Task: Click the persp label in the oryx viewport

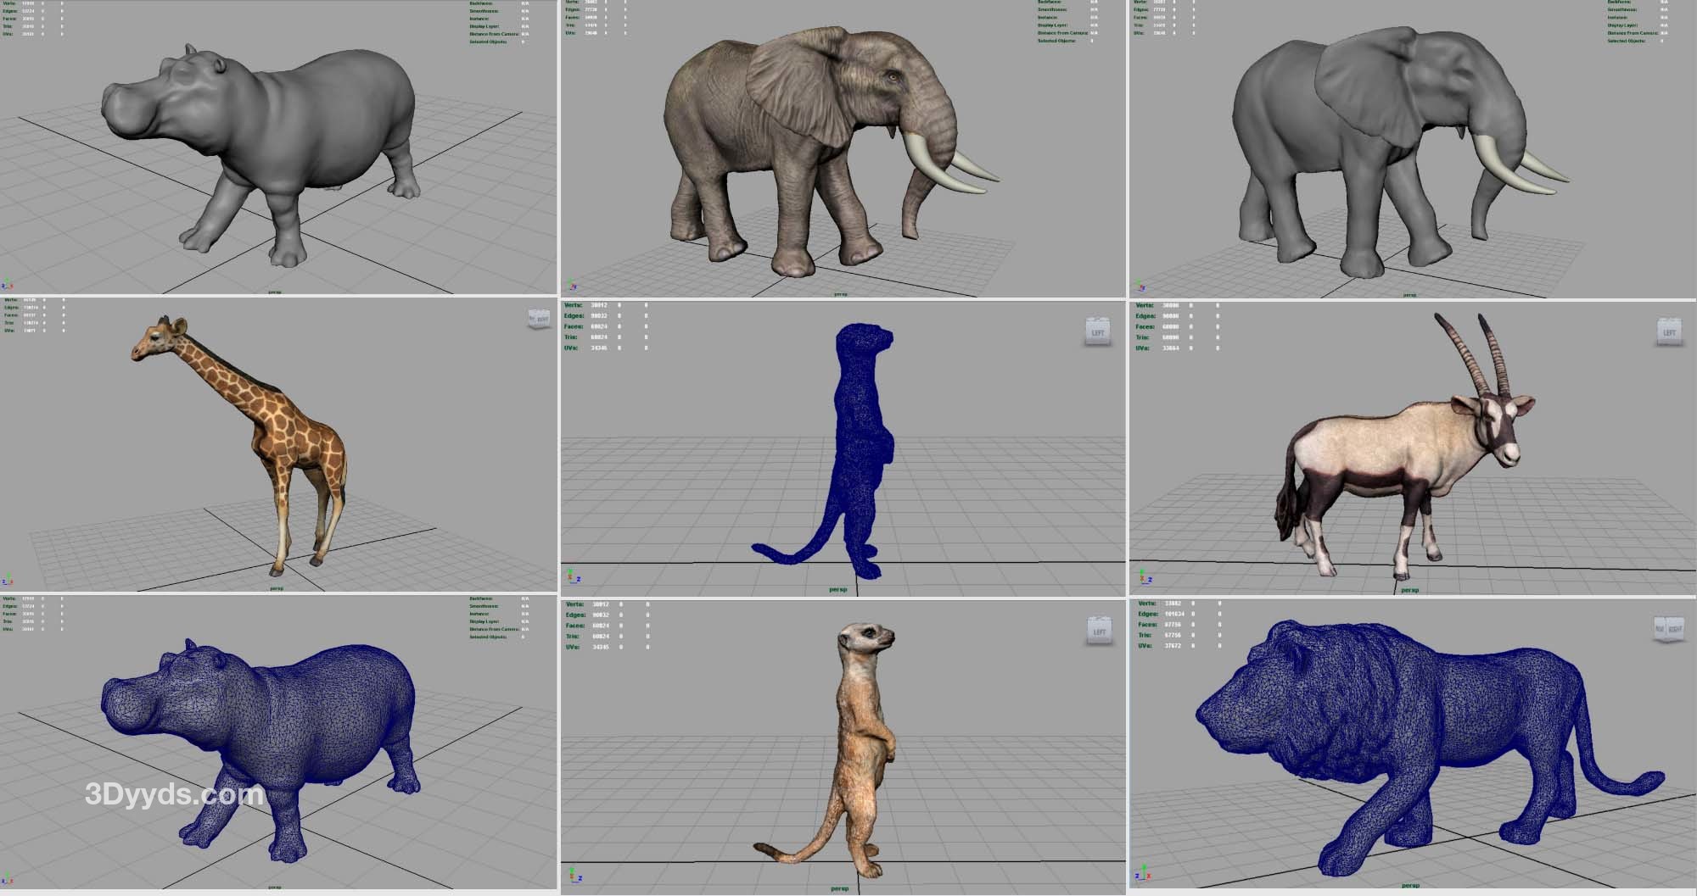Action: (1409, 589)
